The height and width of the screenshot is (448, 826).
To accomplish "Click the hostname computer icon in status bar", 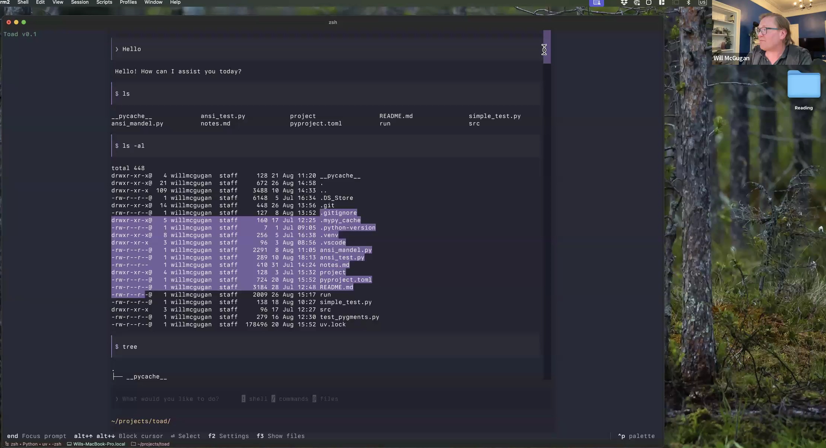I will coord(69,444).
